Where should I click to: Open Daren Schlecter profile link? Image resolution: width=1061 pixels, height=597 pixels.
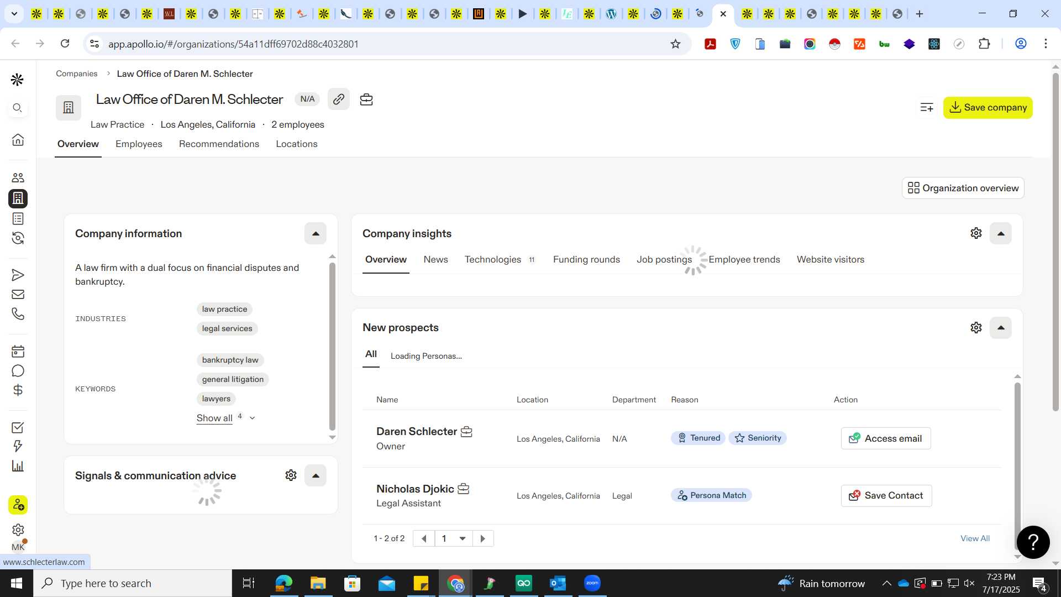click(x=417, y=431)
